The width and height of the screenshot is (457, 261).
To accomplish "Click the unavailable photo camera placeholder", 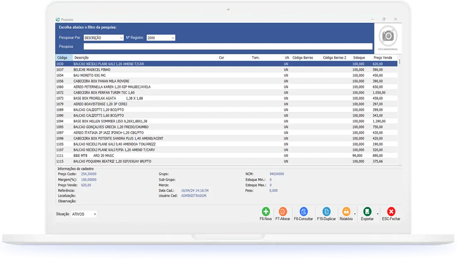I will 388,36.
